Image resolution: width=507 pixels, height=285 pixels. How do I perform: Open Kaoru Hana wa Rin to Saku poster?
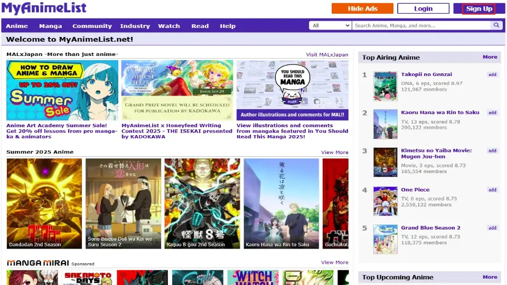pyautogui.click(x=281, y=203)
